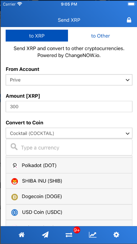Switch to the "to XRP" tab
The image size is (137, 244).
tap(37, 36)
